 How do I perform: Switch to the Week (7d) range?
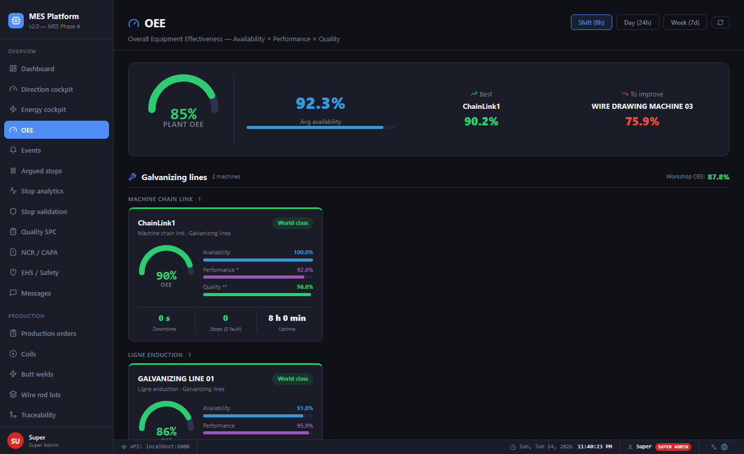pyautogui.click(x=685, y=22)
